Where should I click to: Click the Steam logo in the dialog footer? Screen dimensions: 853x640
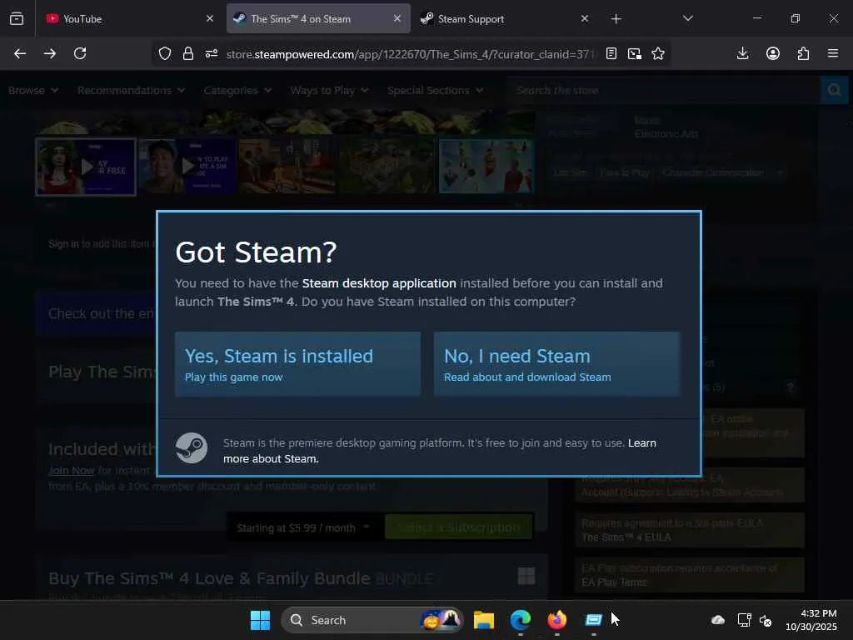(191, 447)
